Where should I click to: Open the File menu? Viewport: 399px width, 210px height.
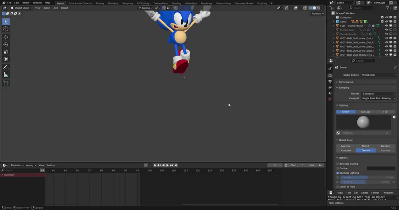9,3
